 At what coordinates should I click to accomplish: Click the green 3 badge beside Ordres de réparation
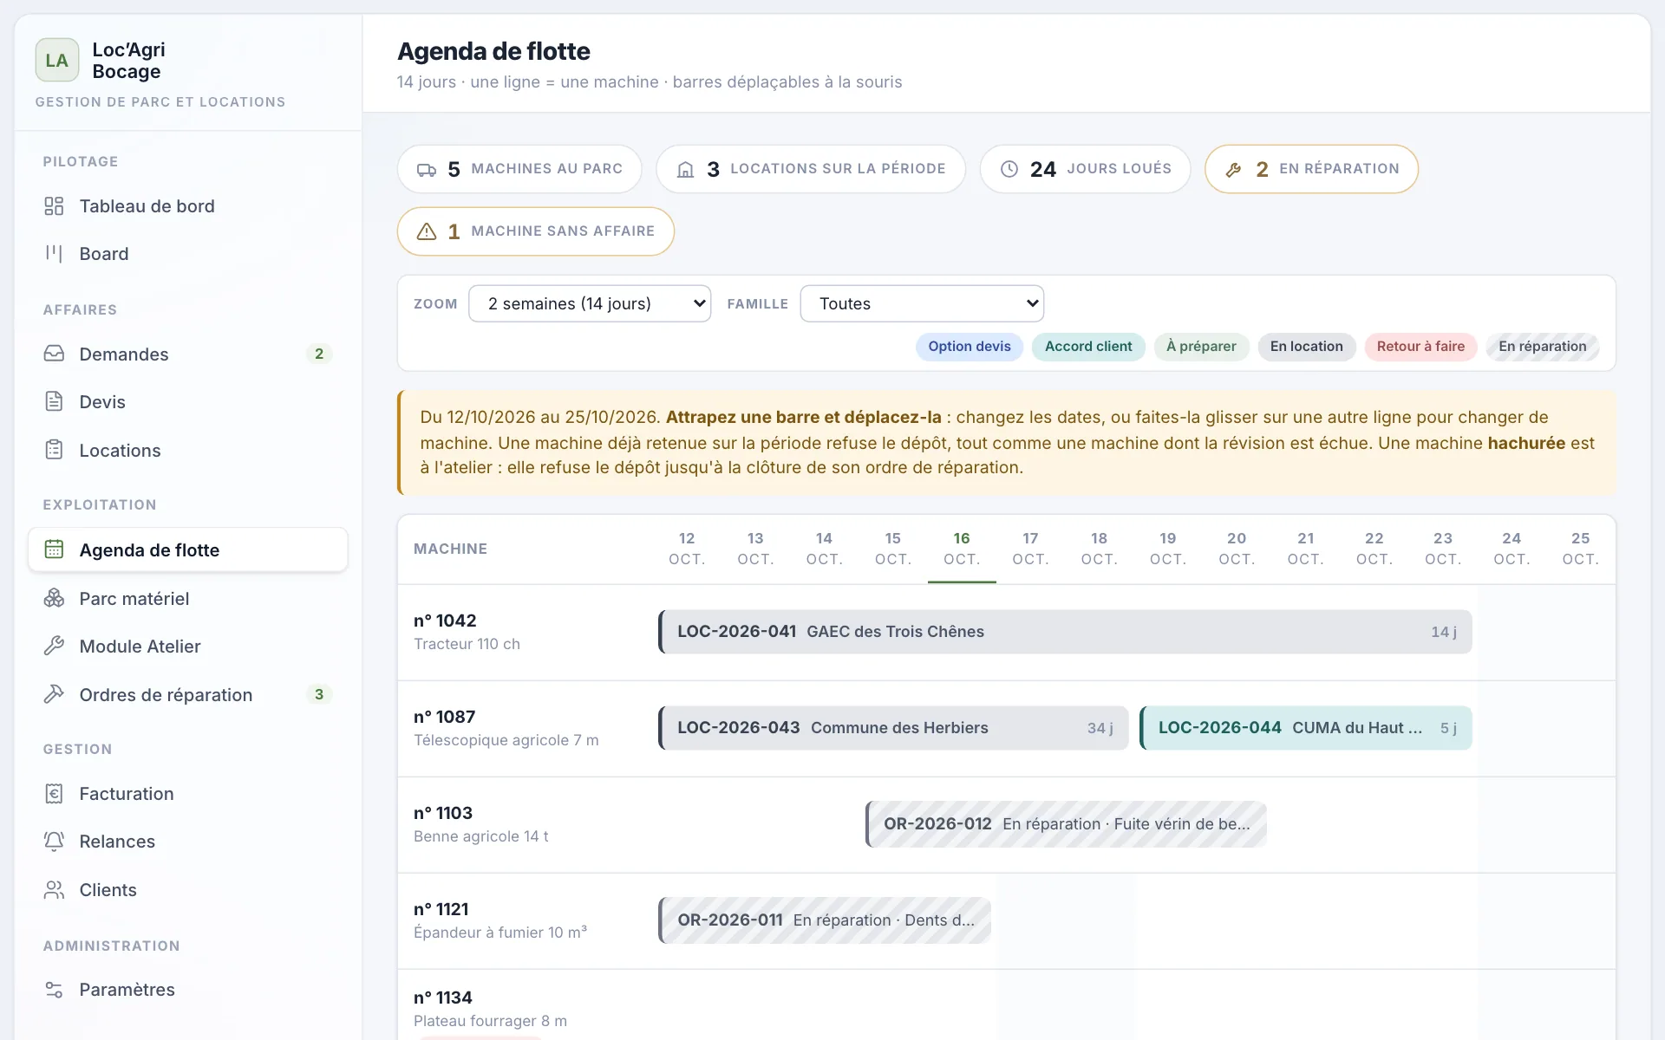319,694
